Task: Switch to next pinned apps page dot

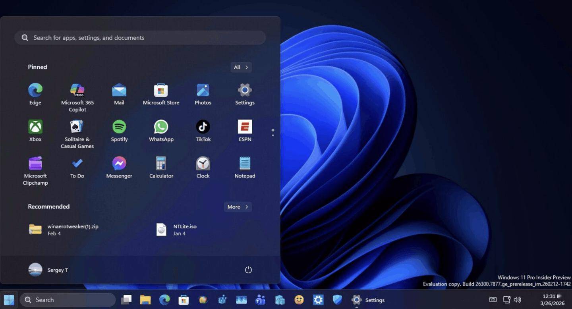Action: tap(273, 135)
